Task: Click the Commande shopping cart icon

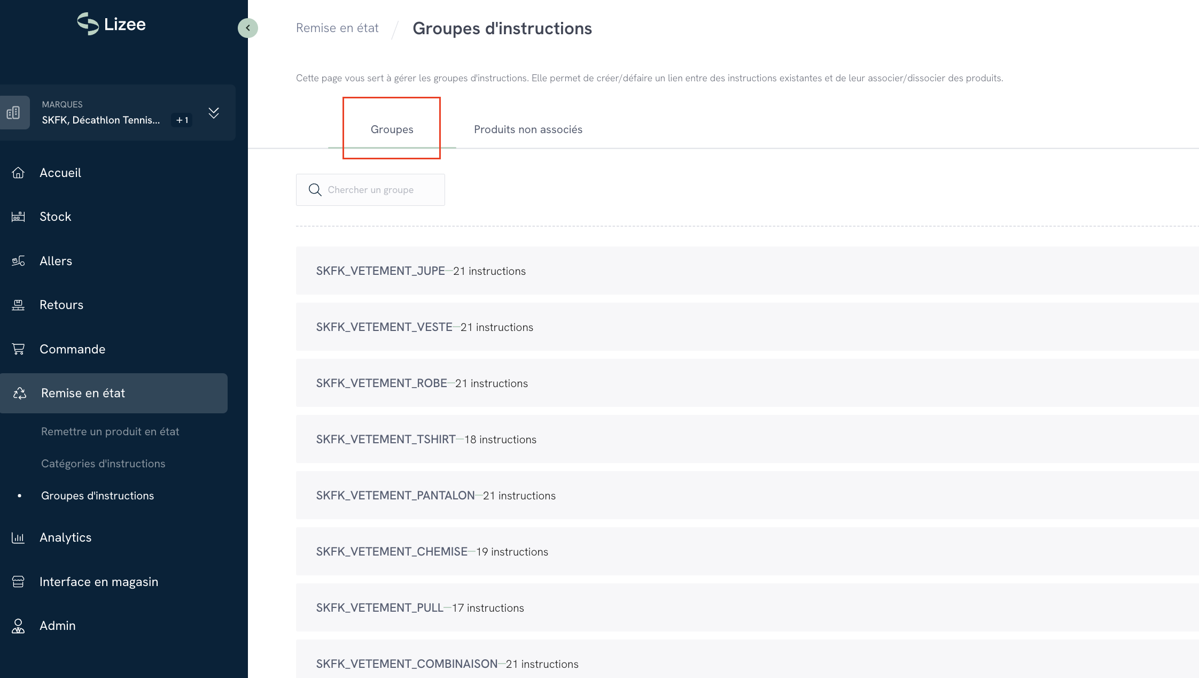Action: pos(18,349)
